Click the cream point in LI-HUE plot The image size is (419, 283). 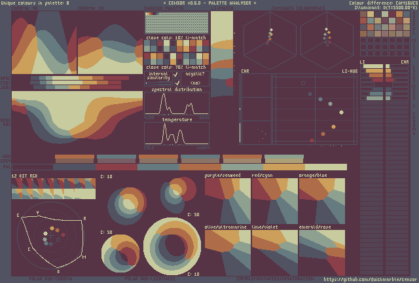click(x=341, y=112)
